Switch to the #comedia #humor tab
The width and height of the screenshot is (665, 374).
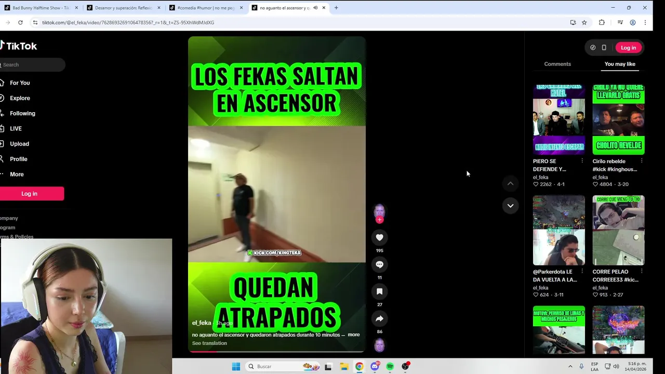coord(206,8)
